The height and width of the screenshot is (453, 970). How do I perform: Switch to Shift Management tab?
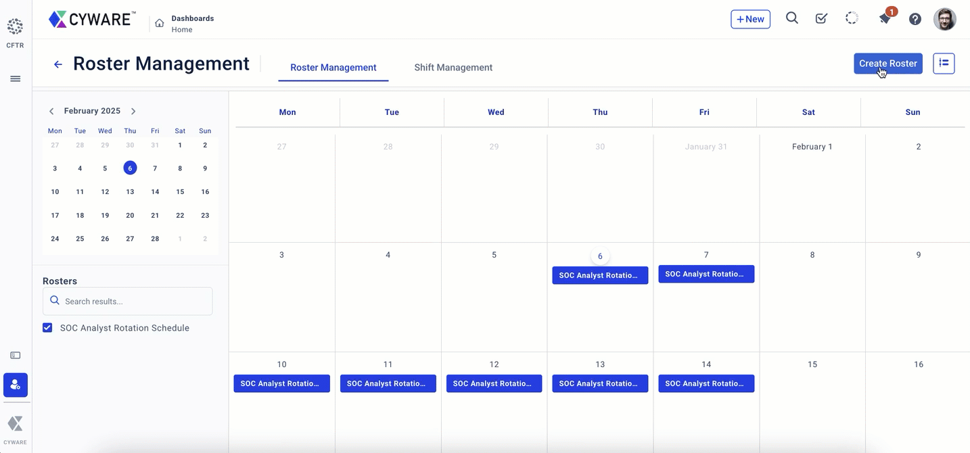pos(453,68)
